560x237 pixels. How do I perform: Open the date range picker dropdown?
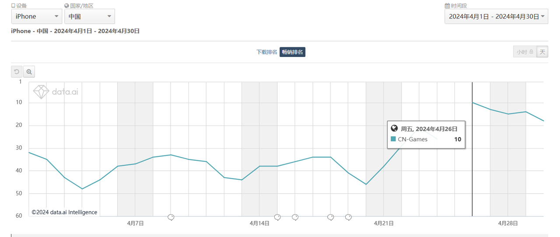point(496,16)
